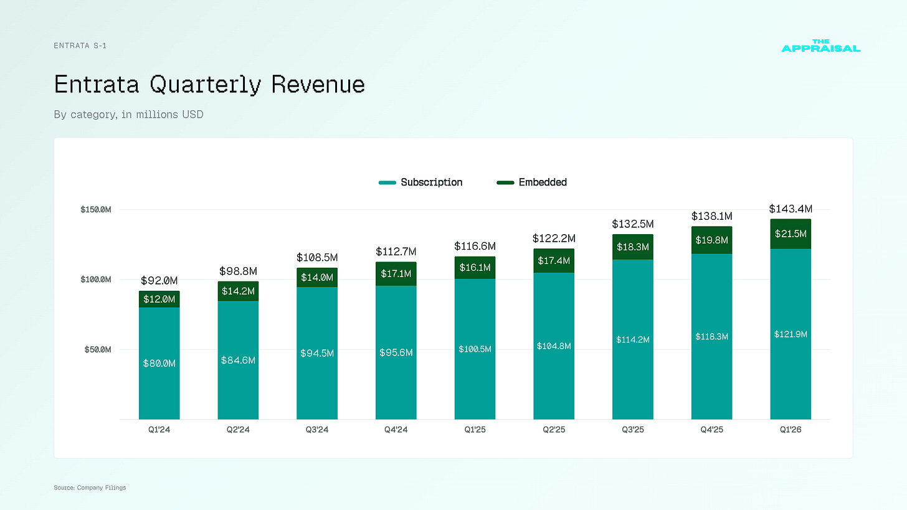907x510 pixels.
Task: Click the $118.3M subscription value
Action: (712, 337)
